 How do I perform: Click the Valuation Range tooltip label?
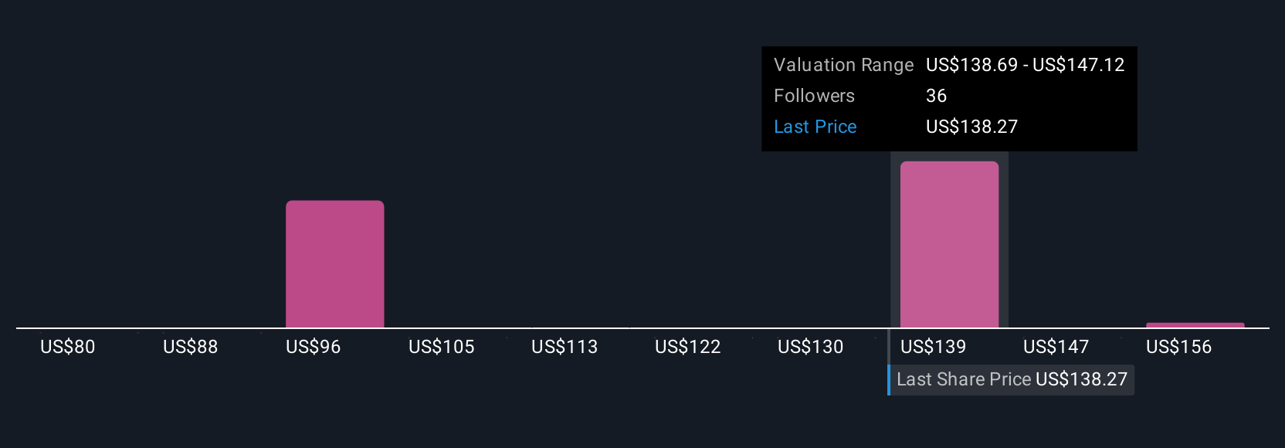843,65
